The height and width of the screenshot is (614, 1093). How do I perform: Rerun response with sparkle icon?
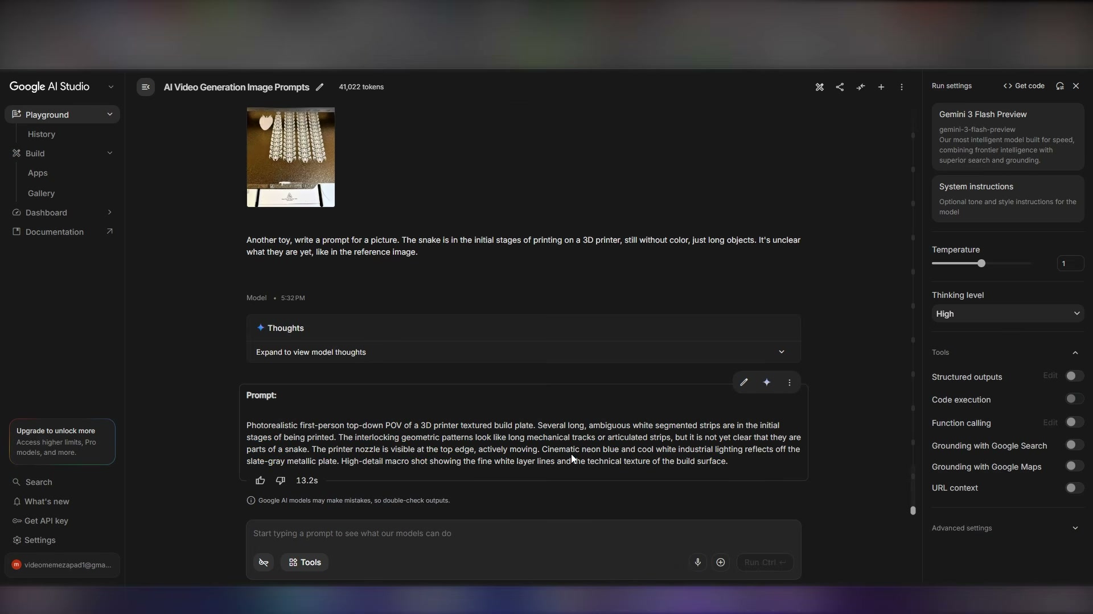tap(767, 383)
